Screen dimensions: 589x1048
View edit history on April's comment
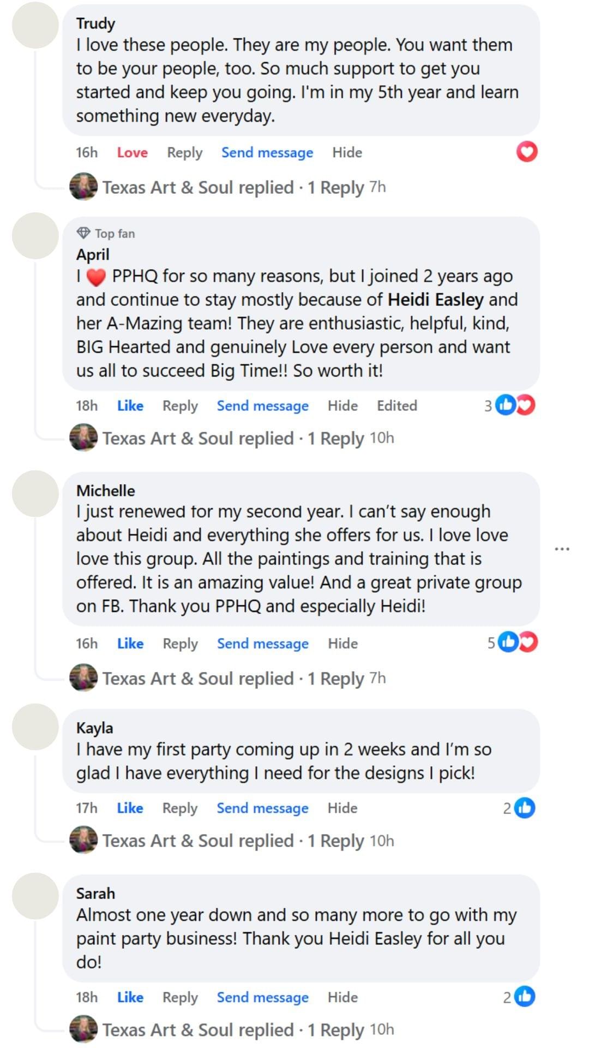click(396, 406)
